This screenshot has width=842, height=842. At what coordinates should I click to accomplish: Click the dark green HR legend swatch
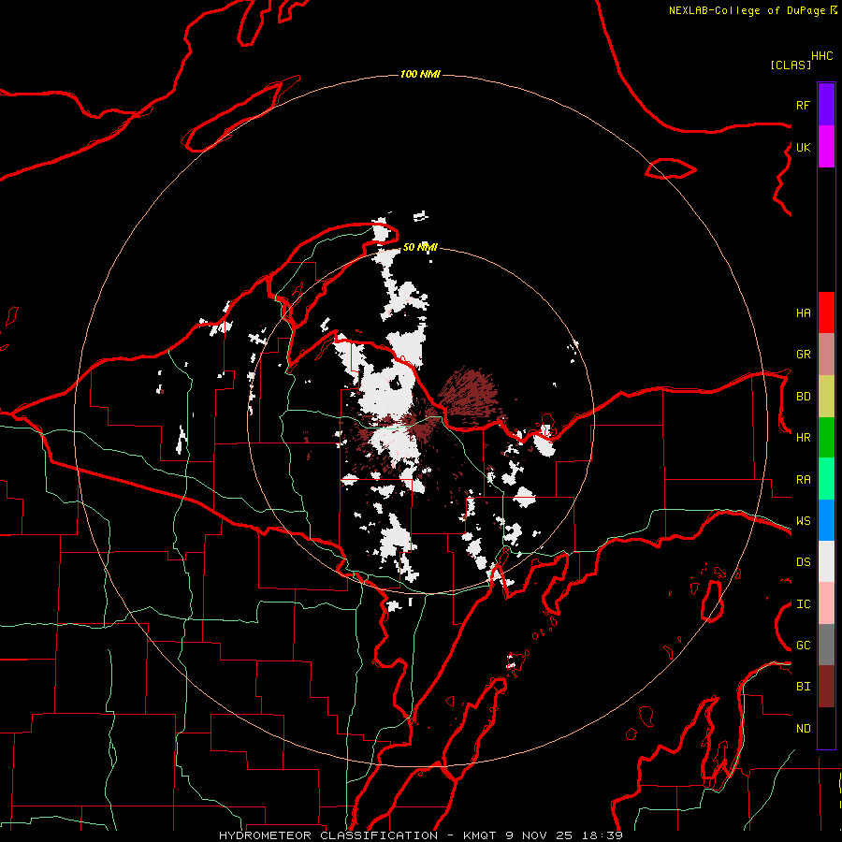click(x=826, y=438)
